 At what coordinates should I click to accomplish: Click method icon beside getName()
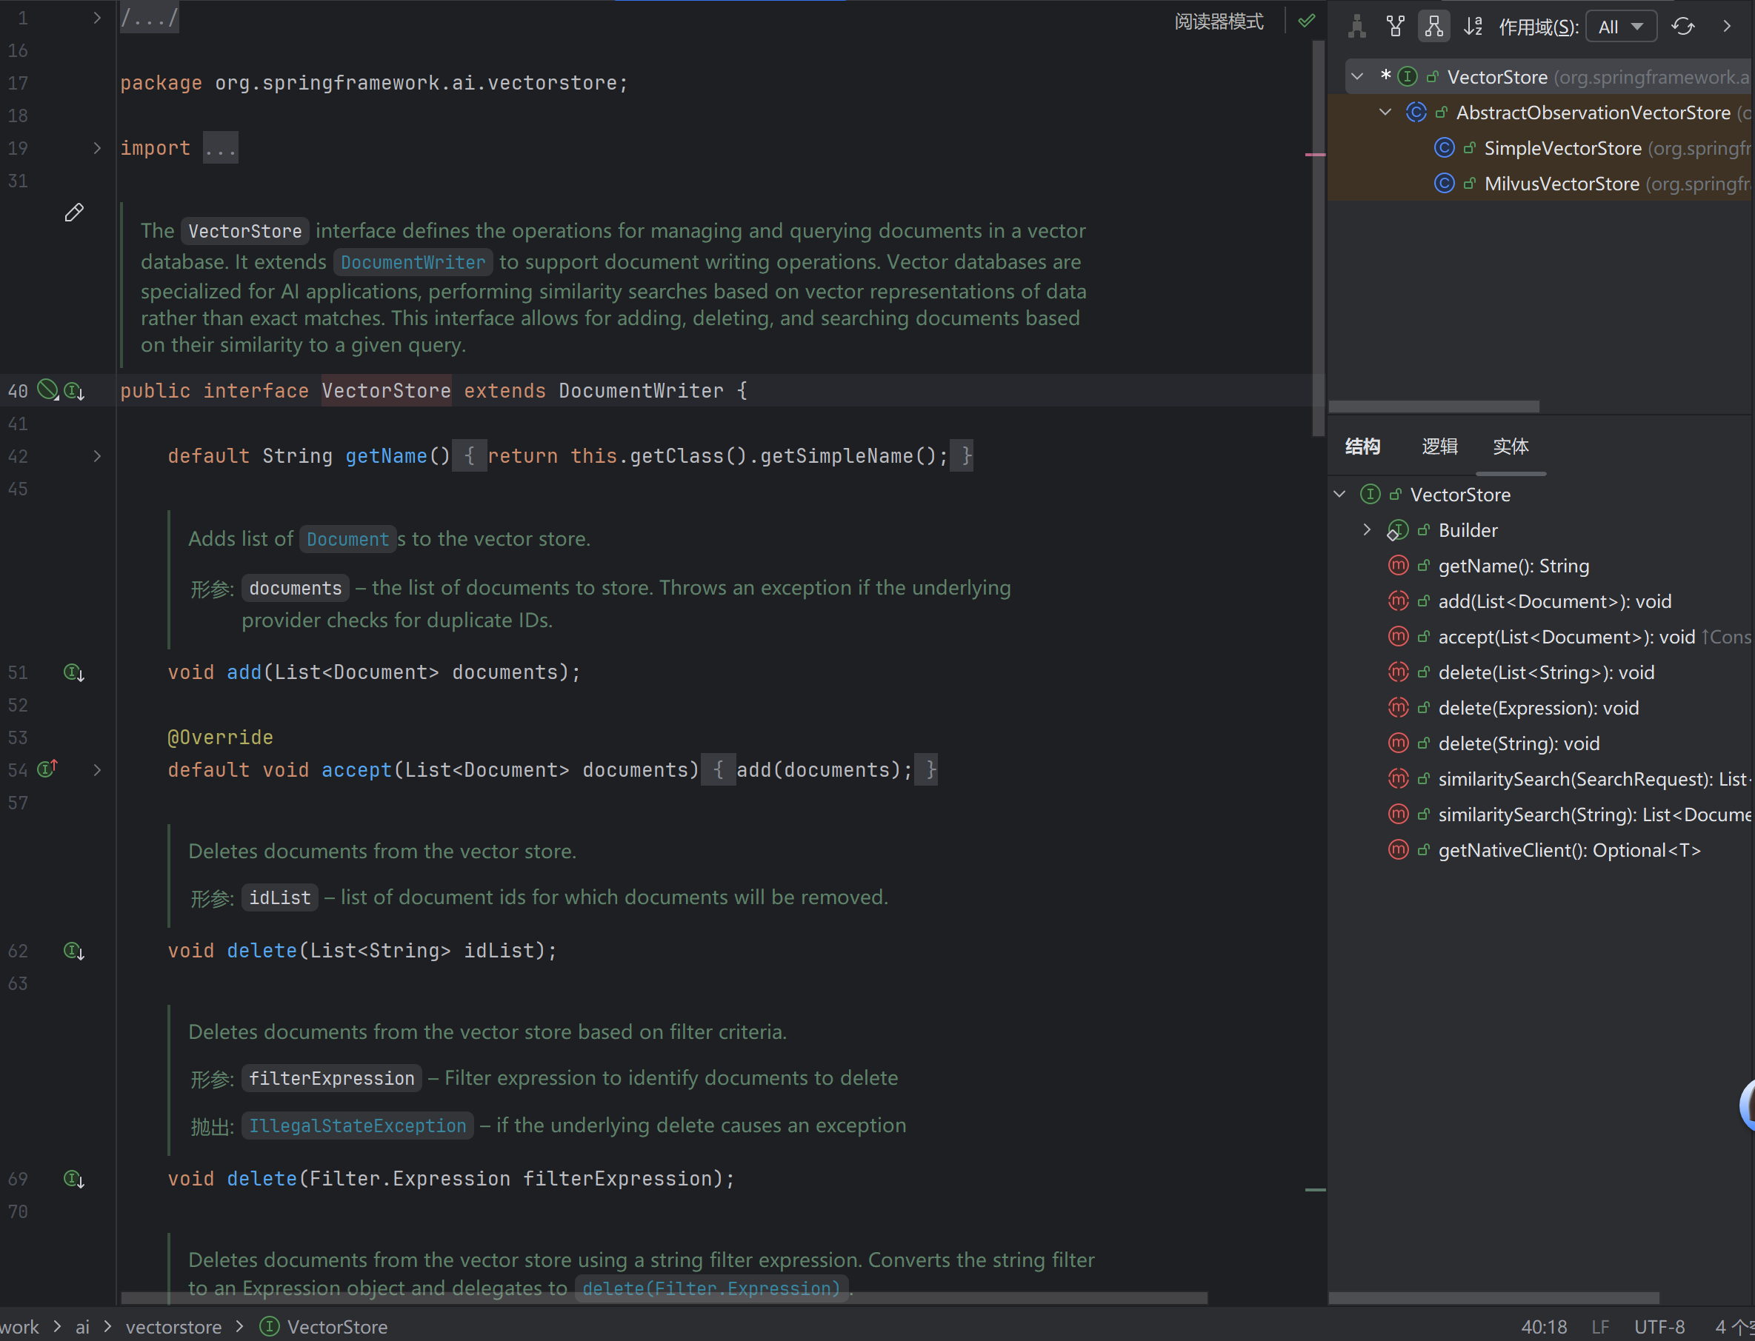[x=1398, y=565]
